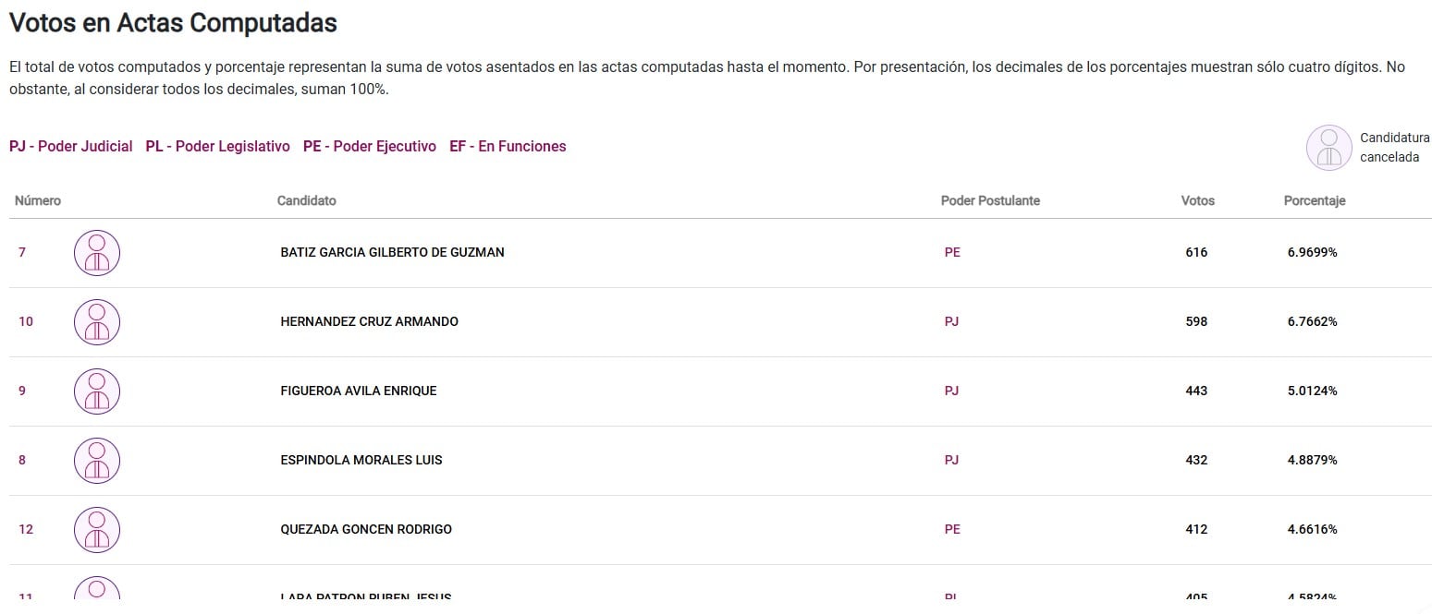Click the Candidato column header
Viewport: 1432px width, 614px height.
point(307,200)
